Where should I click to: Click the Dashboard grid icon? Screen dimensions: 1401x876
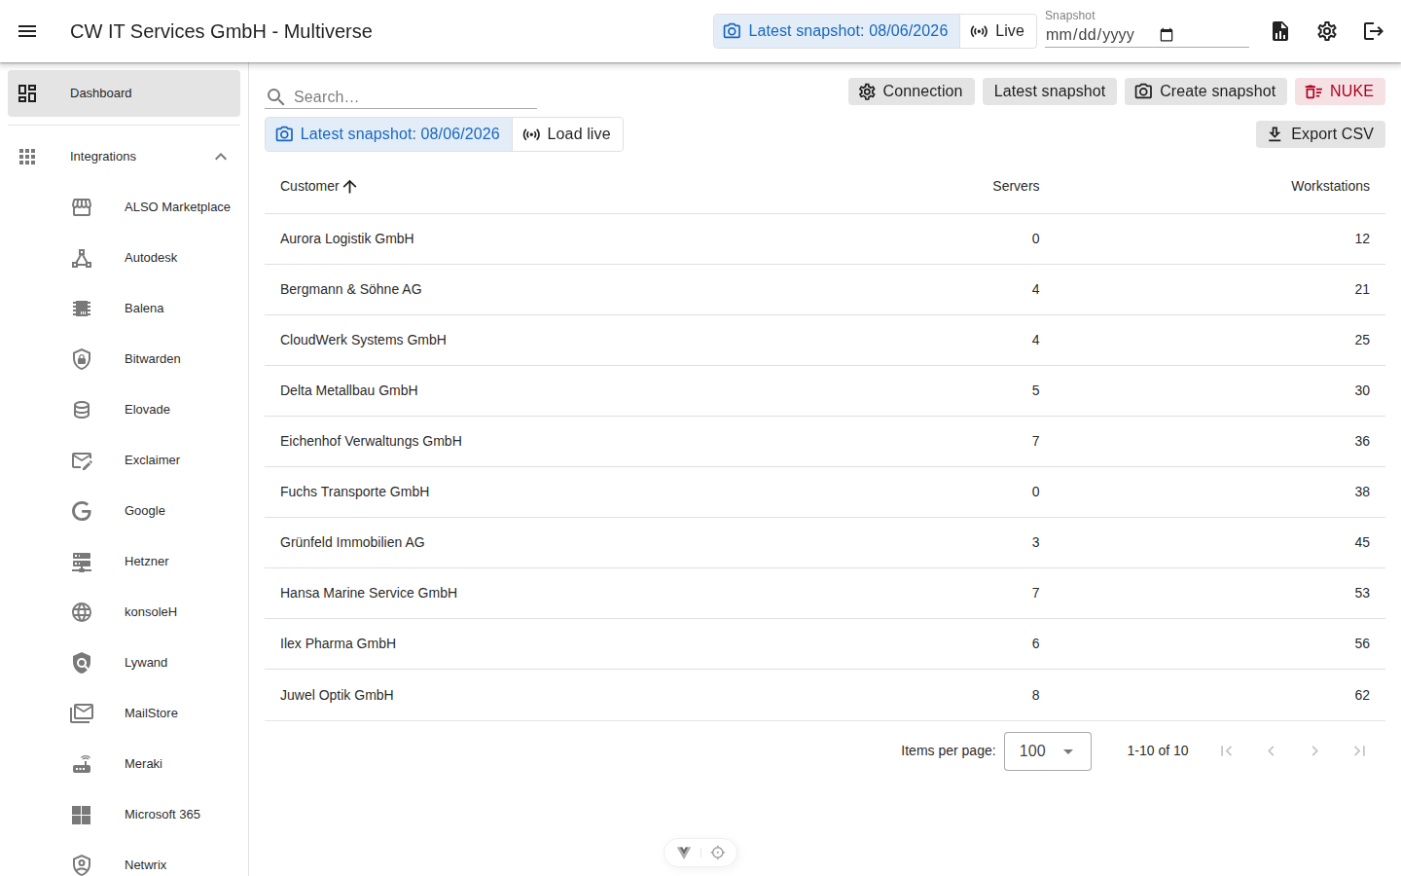click(27, 93)
